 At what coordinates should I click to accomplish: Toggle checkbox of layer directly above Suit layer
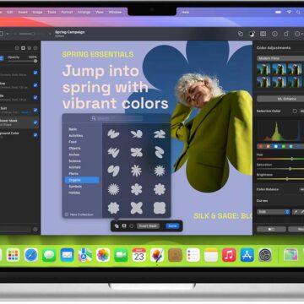click(35, 97)
